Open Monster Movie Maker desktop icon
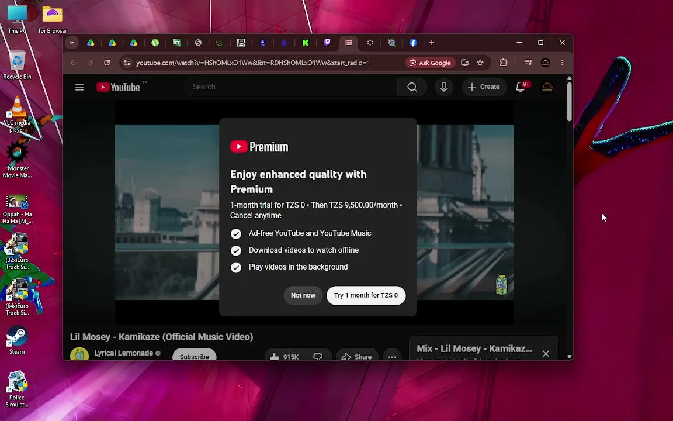This screenshot has width=673, height=421. point(17,160)
